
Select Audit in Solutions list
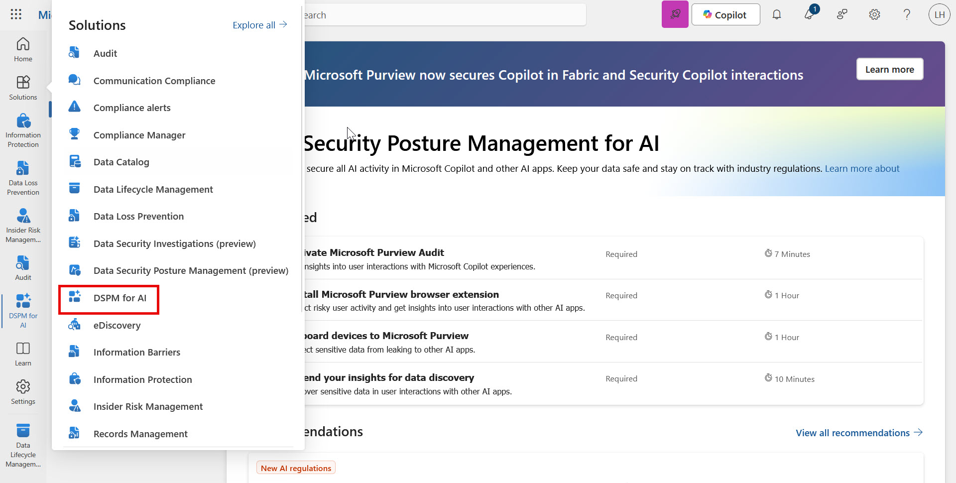[105, 53]
